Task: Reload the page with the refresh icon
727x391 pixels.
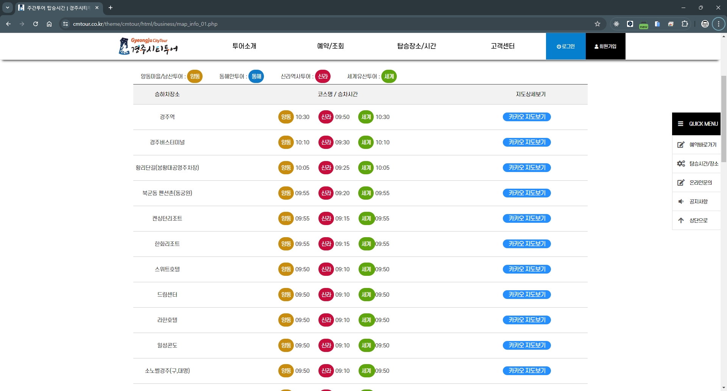Action: 36,24
